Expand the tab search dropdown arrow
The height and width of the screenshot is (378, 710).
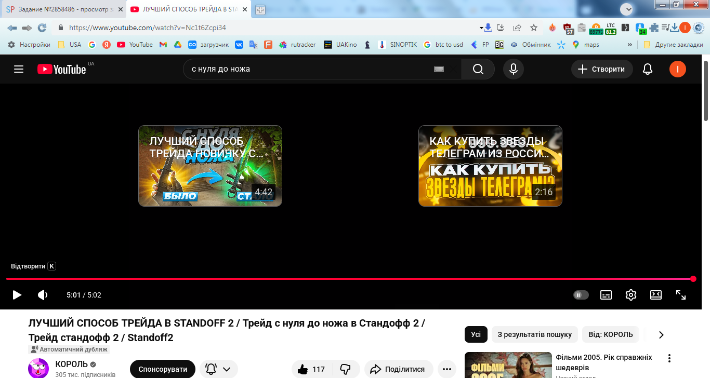coord(627,9)
